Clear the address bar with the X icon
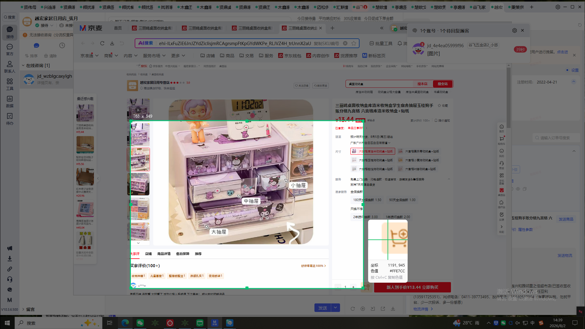 345,43
